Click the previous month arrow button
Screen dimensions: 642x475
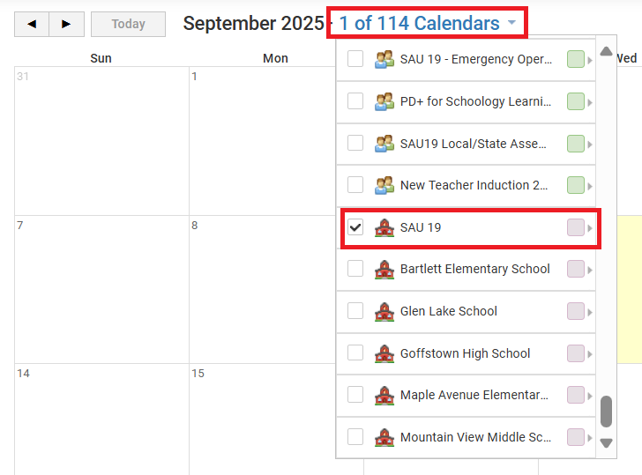(x=32, y=24)
